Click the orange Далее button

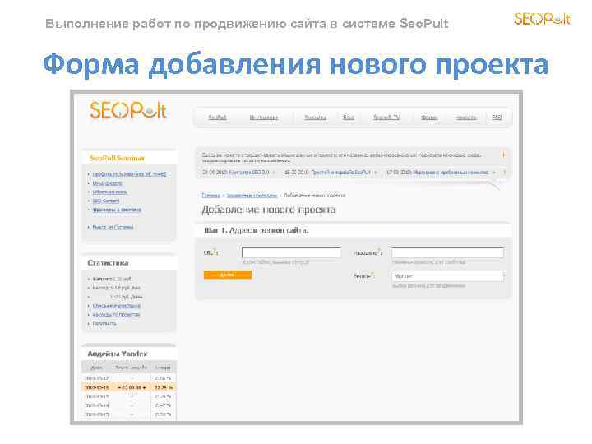228,275
